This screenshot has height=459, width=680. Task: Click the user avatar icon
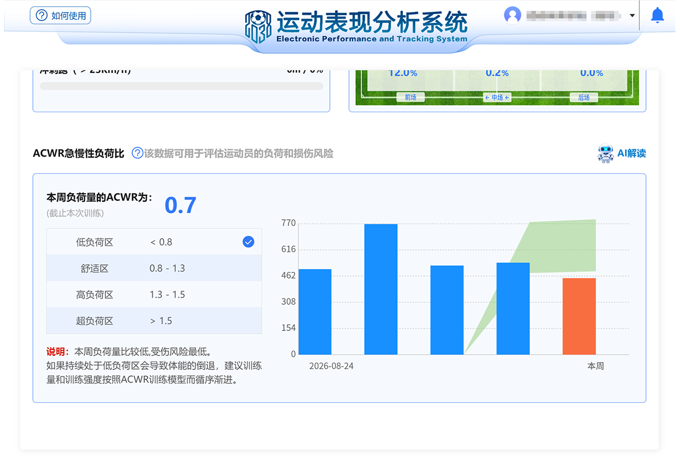coord(512,15)
